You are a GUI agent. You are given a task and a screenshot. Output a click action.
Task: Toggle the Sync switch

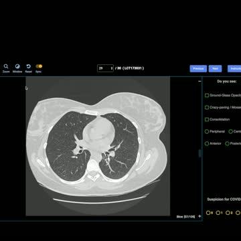[39, 66]
